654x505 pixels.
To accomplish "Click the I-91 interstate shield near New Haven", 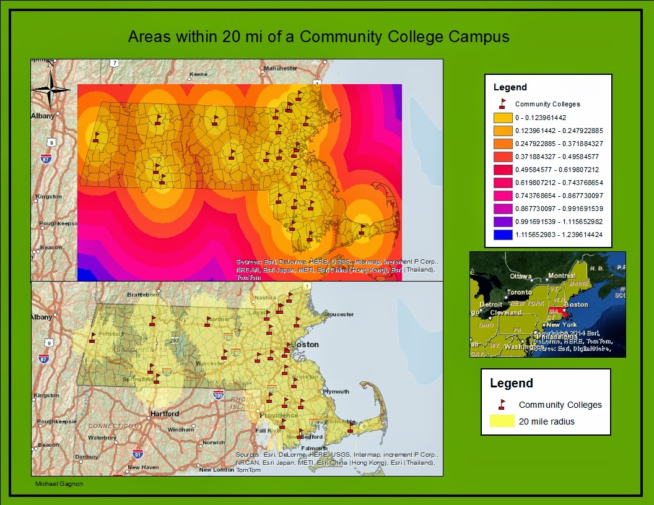I will pos(137,454).
